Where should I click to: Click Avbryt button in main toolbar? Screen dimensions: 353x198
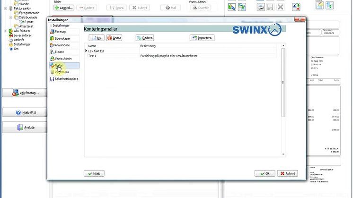[140, 8]
